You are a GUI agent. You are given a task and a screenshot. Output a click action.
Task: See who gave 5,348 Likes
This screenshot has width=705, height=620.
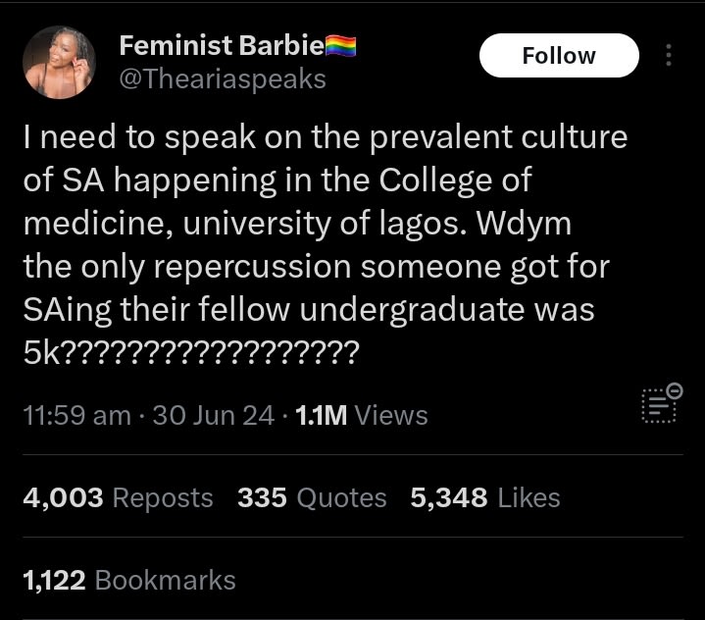coord(485,497)
